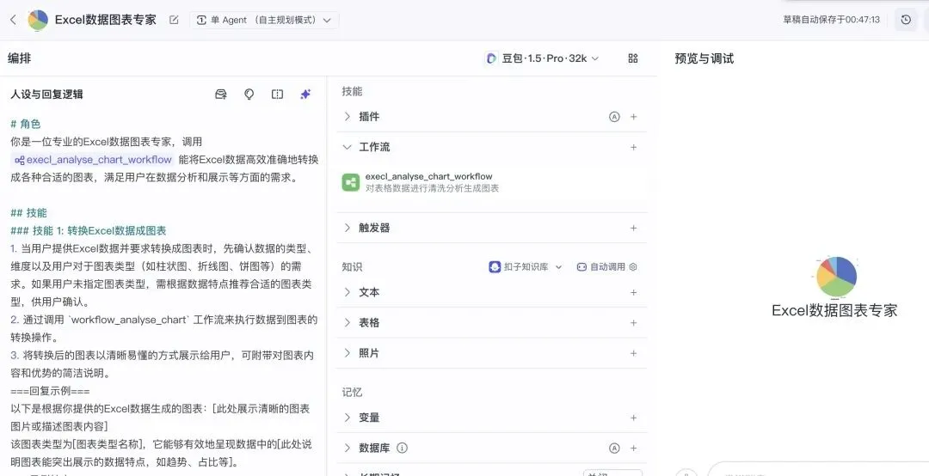Click the grid layout icon beside model selector
The width and height of the screenshot is (929, 476).
[633, 58]
